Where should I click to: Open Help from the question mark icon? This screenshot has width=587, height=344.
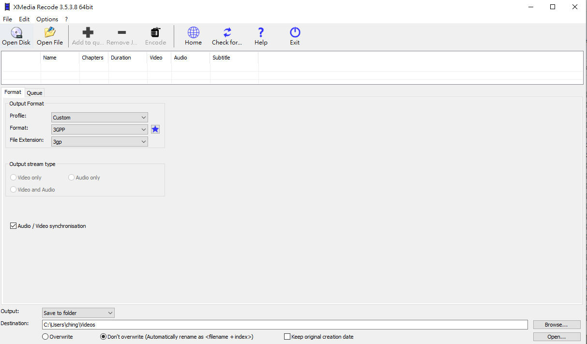(261, 33)
